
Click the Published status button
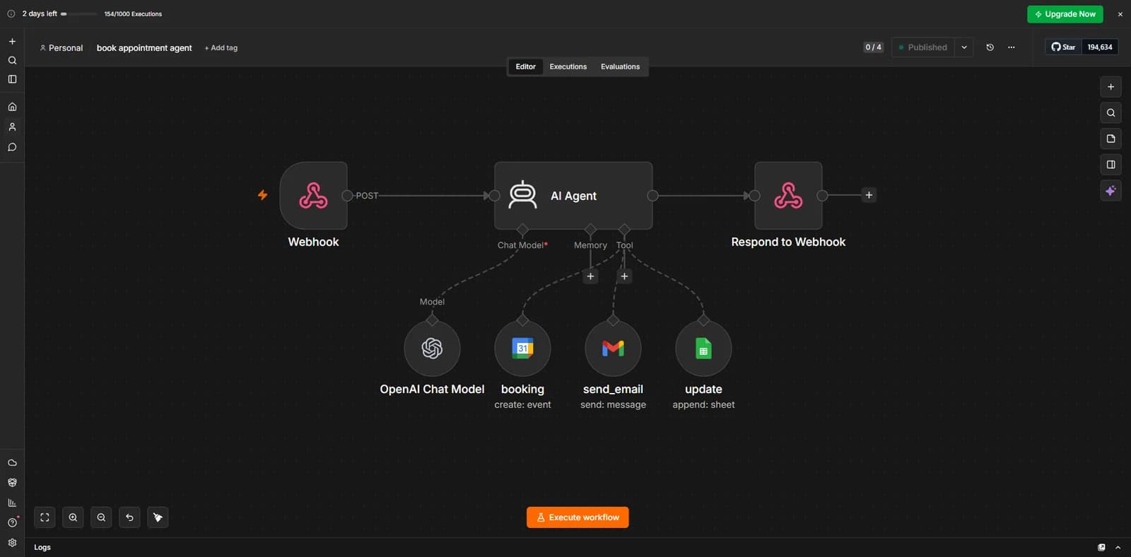tap(922, 47)
